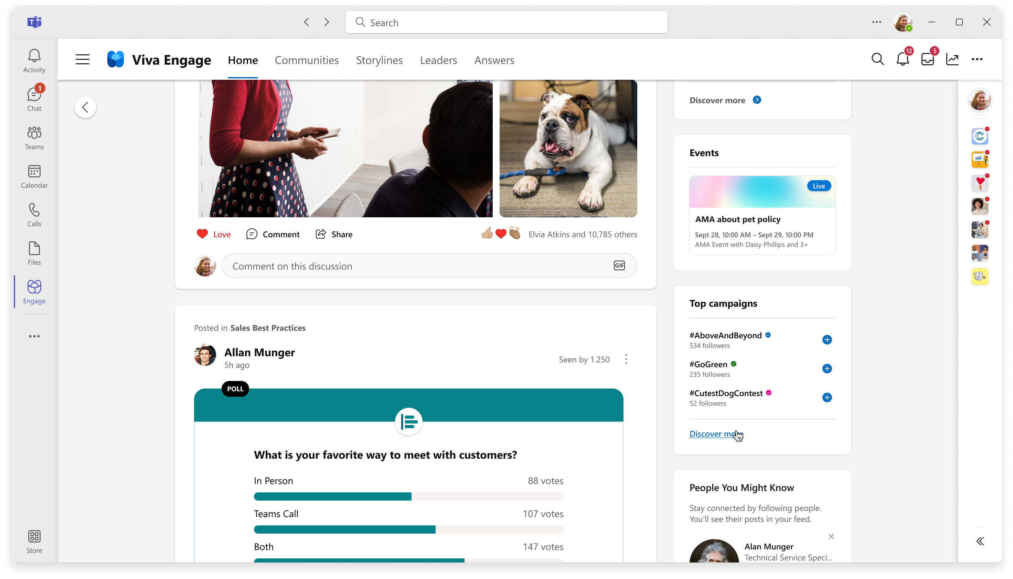The width and height of the screenshot is (1013, 579).
Task: Click the more options ellipsis icon top-right
Action: click(978, 59)
